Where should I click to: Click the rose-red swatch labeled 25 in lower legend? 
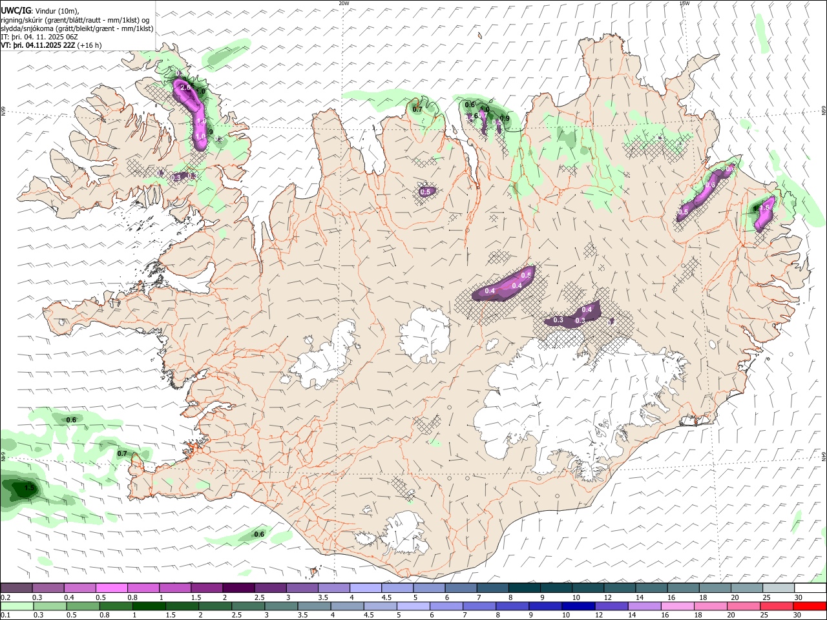(777, 606)
